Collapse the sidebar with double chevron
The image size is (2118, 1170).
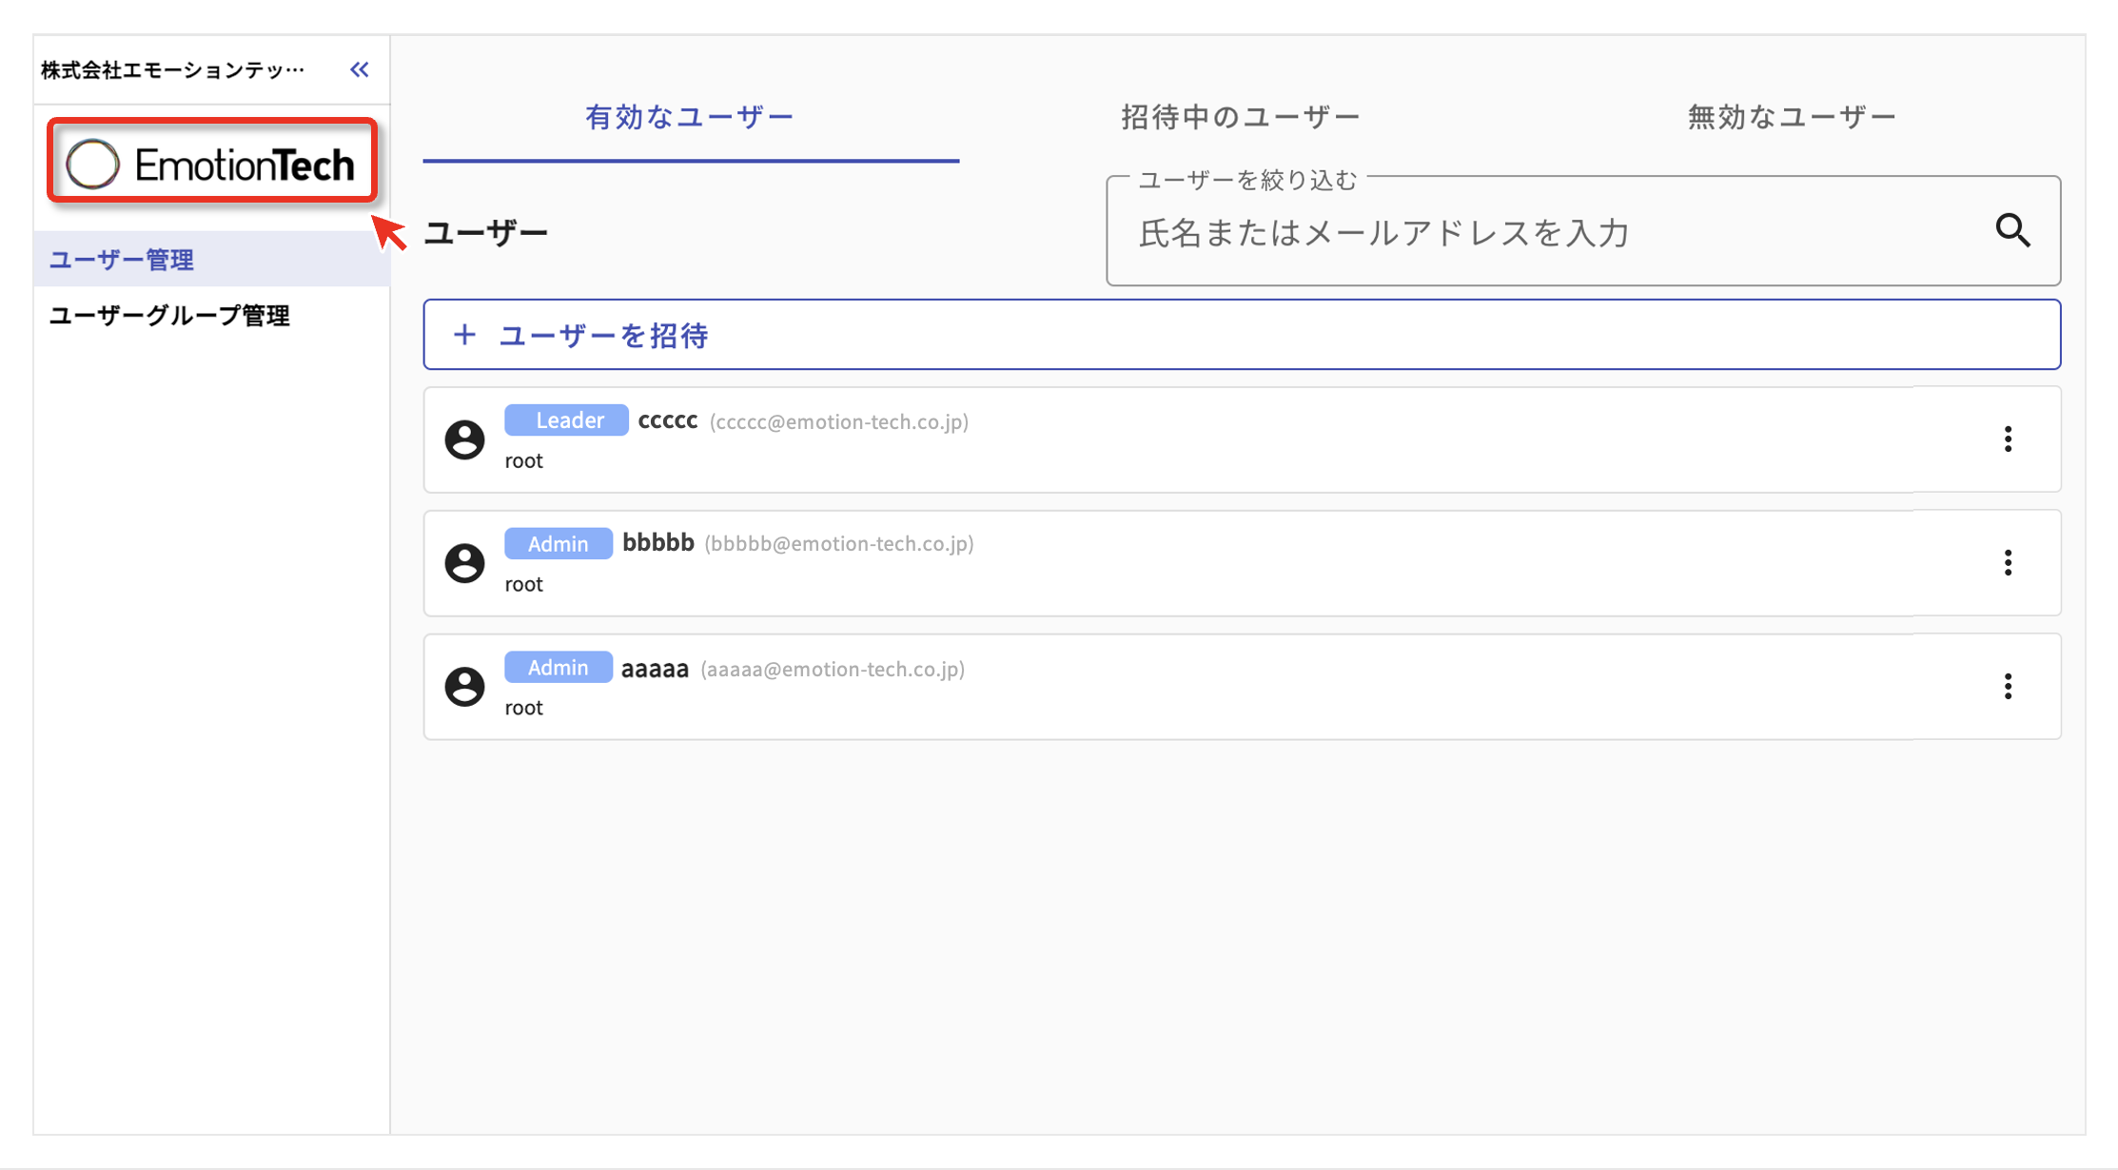pyautogui.click(x=359, y=69)
